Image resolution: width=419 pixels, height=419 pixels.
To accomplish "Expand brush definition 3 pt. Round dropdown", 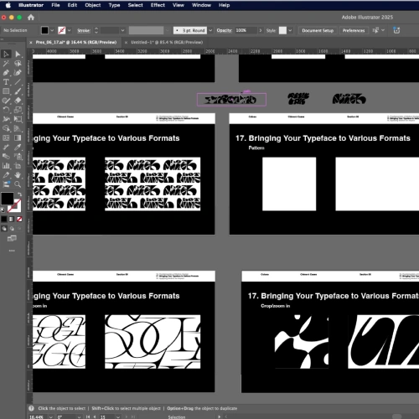I will click(x=210, y=30).
